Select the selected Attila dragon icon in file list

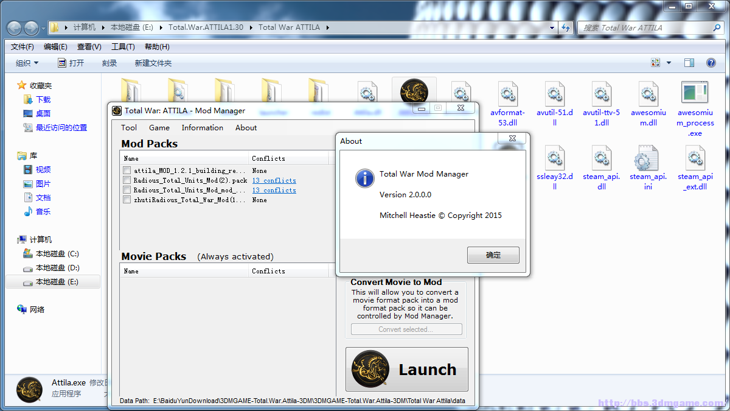[414, 92]
